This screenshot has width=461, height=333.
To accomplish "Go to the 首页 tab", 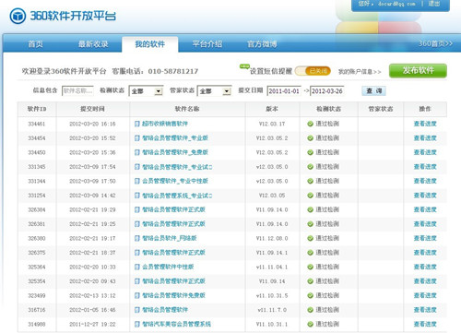I will coord(35,44).
